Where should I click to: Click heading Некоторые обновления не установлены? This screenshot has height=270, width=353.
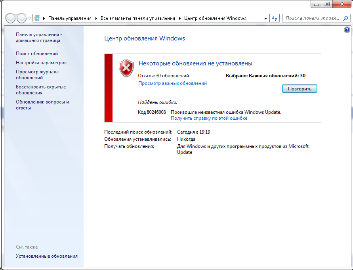point(195,63)
